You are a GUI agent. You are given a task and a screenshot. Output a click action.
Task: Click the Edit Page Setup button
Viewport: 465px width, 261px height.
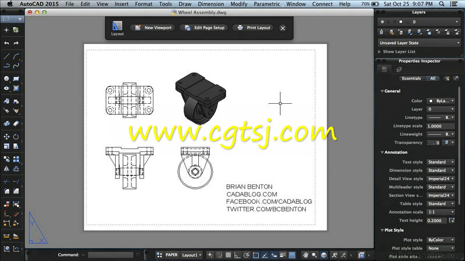(x=205, y=28)
